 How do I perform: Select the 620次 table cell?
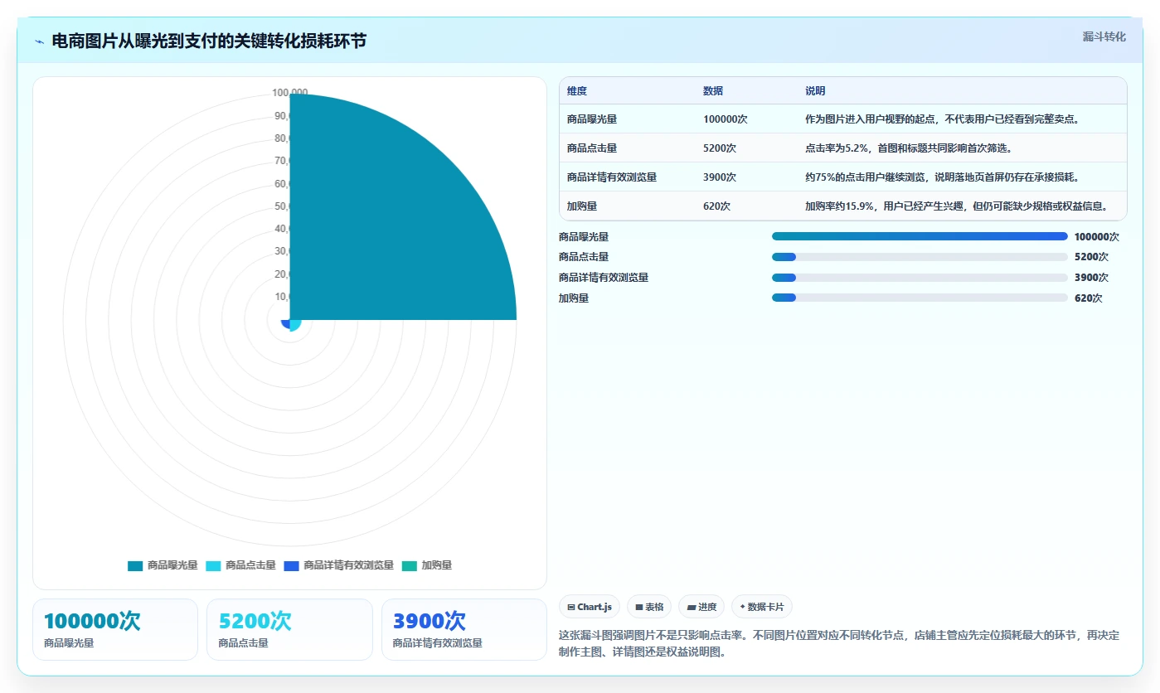(x=716, y=206)
